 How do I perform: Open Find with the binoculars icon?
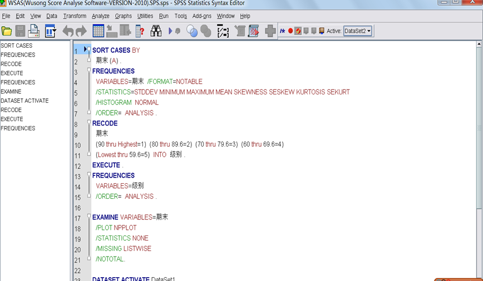tap(156, 31)
